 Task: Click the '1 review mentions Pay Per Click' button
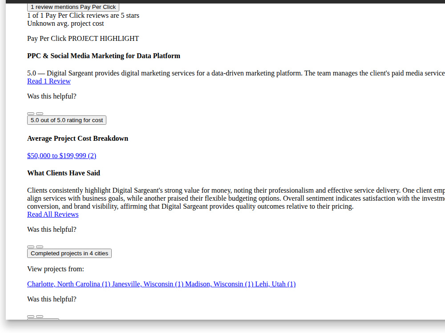(x=73, y=7)
